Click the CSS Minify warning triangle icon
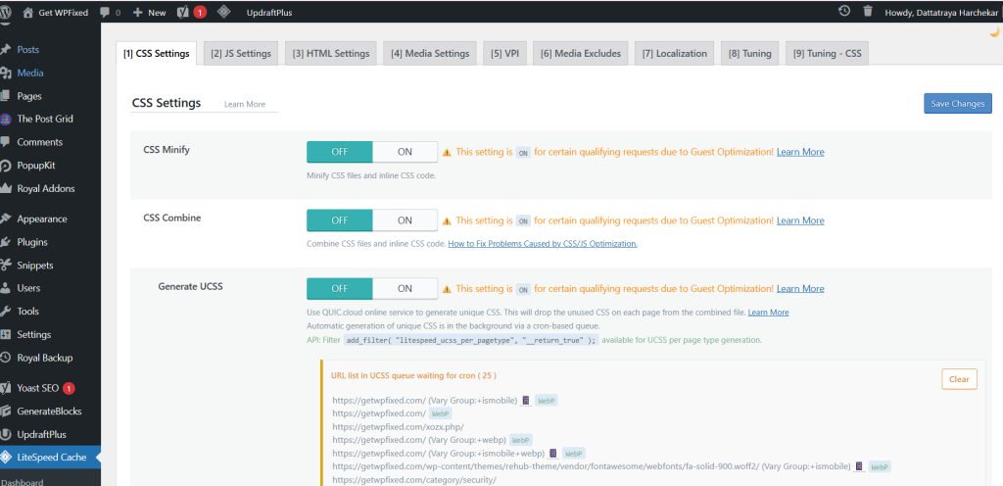This screenshot has width=1003, height=486. pyautogui.click(x=447, y=153)
